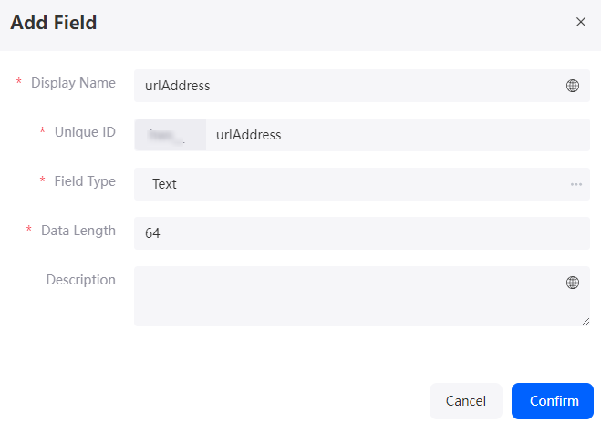The width and height of the screenshot is (601, 433).
Task: Click the Add Field dialog title
Action: point(53,22)
